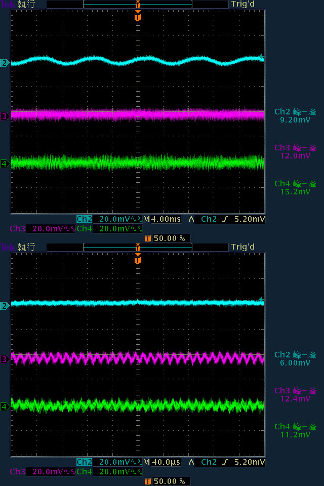The image size is (324, 486).
Task: Click the magenta sawtooth waveform in bottom capture
Action: click(138, 358)
